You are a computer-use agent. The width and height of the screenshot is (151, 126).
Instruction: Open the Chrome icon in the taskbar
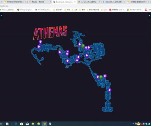(44, 124)
